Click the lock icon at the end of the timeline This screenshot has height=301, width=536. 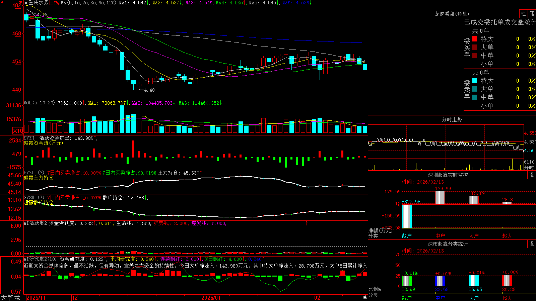pyautogui.click(x=365, y=297)
